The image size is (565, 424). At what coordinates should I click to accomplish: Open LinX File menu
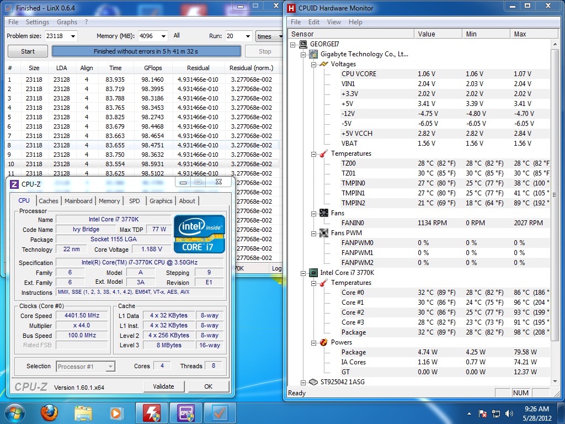point(13,22)
